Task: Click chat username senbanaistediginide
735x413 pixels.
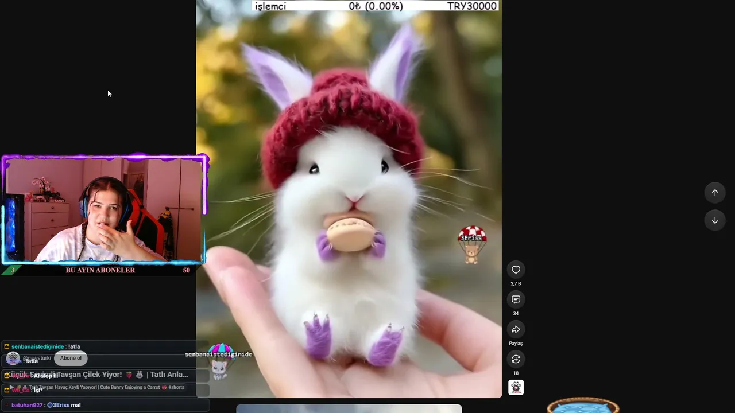Action: click(x=37, y=346)
